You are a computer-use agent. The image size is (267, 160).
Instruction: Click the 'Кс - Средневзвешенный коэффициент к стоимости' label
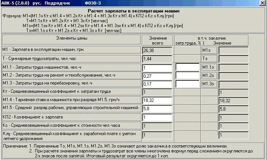coord(72,126)
